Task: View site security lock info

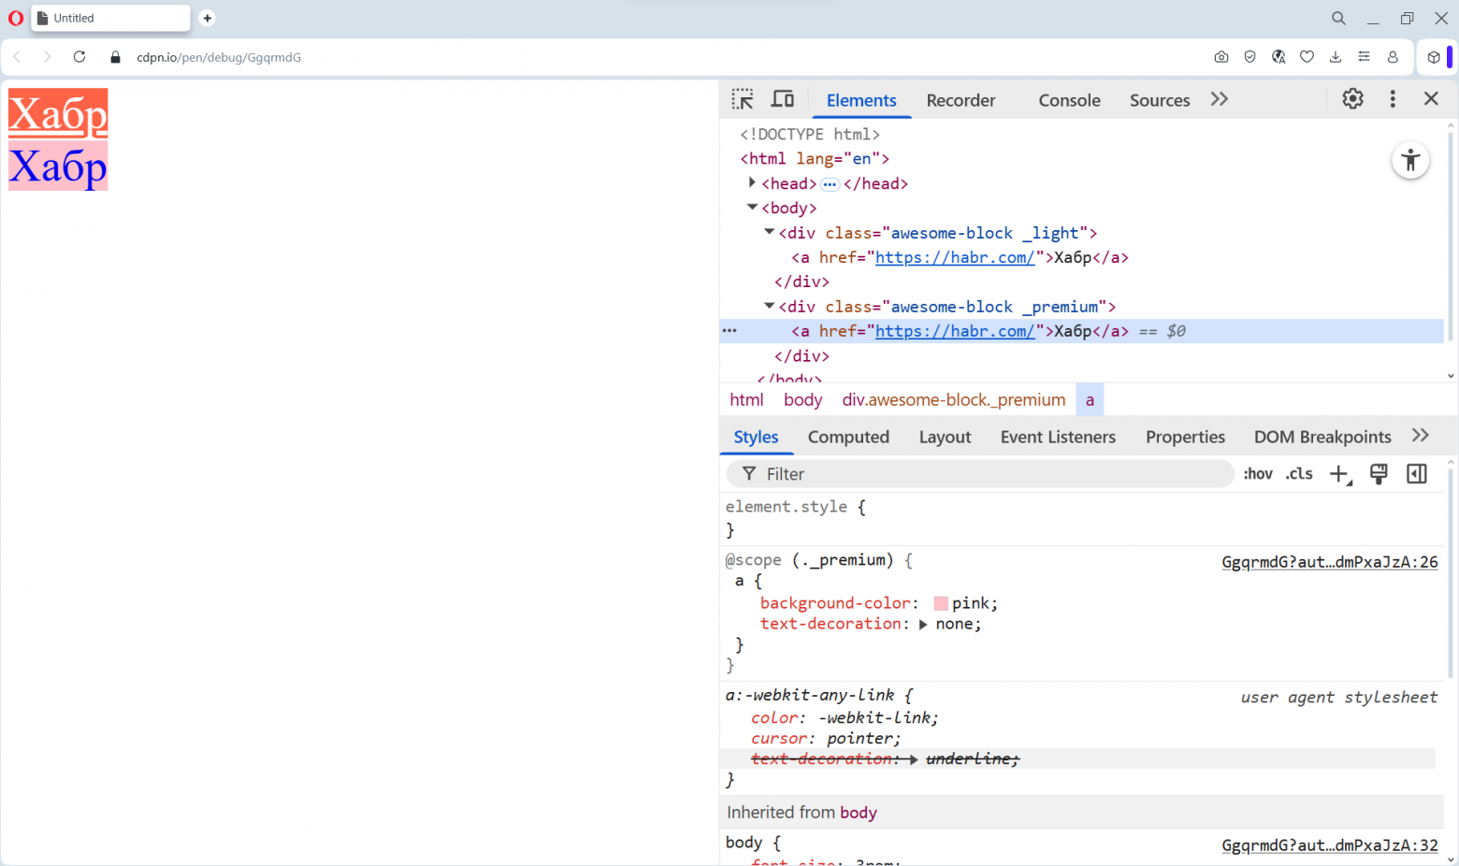Action: click(x=116, y=57)
